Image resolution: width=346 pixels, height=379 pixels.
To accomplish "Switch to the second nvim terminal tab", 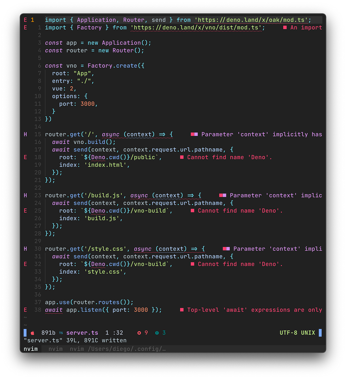I will pos(55,349).
